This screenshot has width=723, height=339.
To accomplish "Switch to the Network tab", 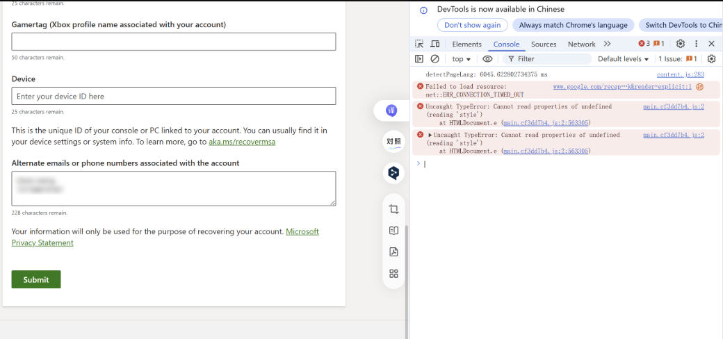I will tap(581, 44).
